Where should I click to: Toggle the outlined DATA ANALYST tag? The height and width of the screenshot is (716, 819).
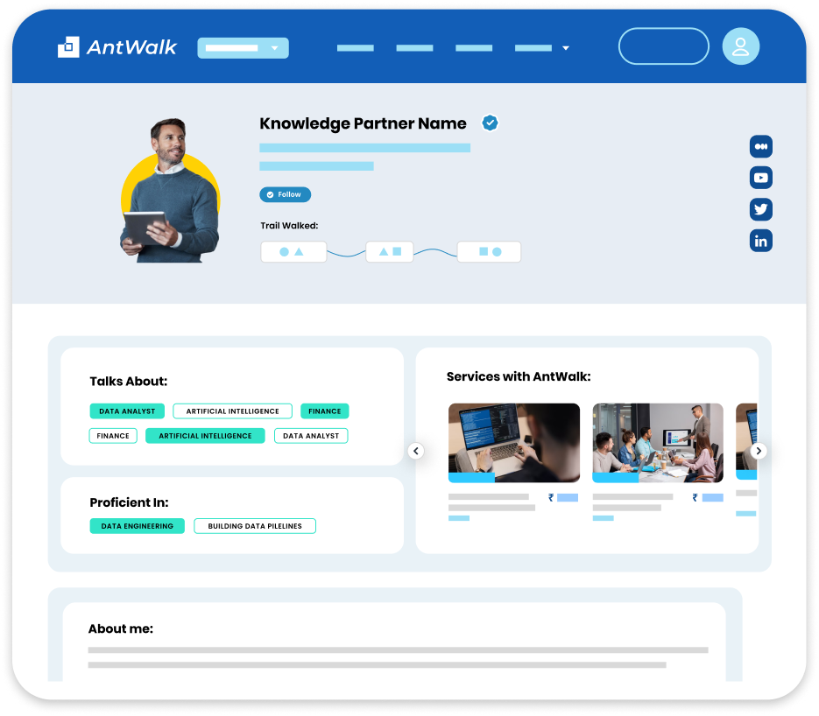(311, 436)
